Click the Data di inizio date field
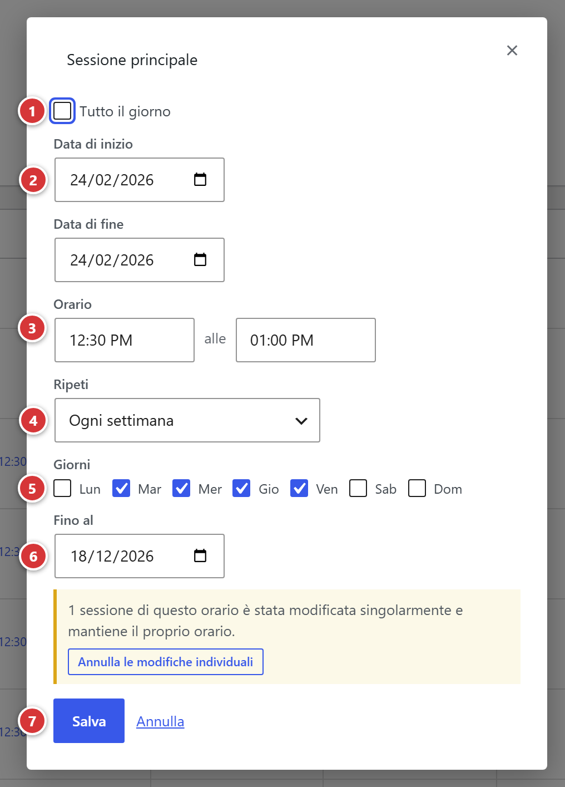The width and height of the screenshot is (565, 787). coord(140,180)
